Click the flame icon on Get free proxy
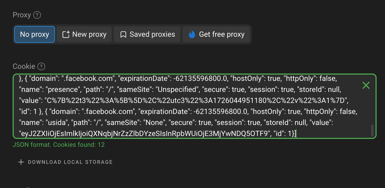 click(x=192, y=34)
